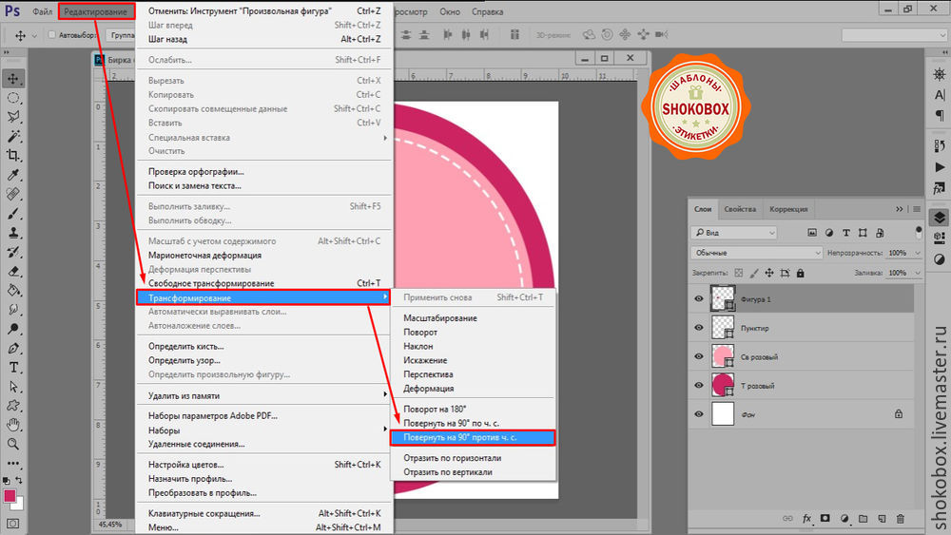Select the Crop tool
Image resolution: width=951 pixels, height=535 pixels.
point(14,156)
